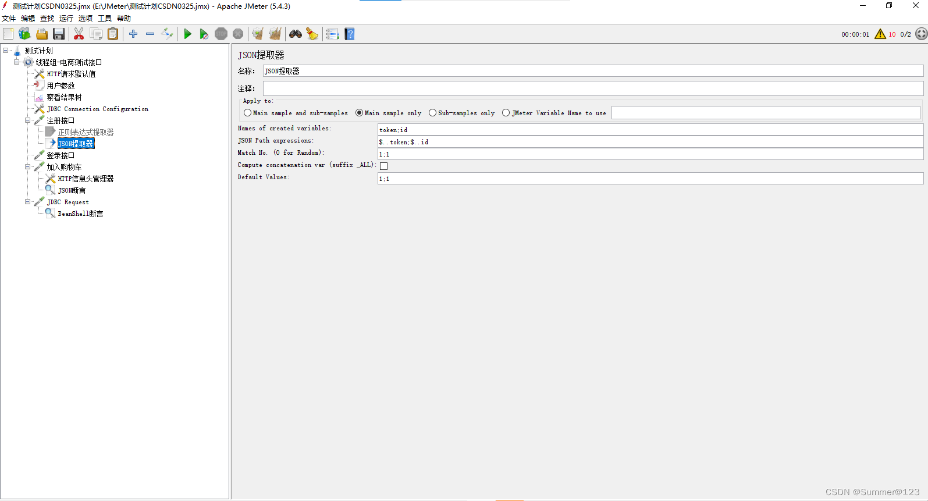Image resolution: width=928 pixels, height=501 pixels.
Task: Click the 注释 comment input field
Action: point(593,88)
